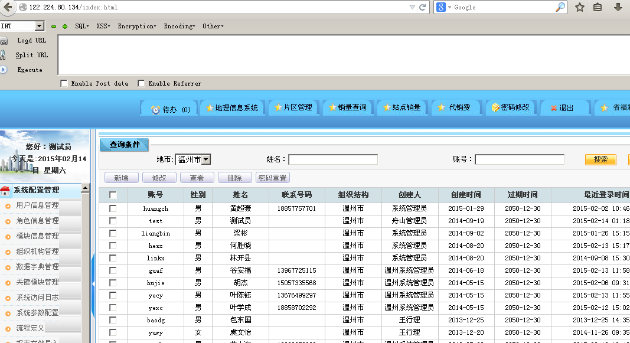Click the HackBar minus icon

tap(54, 27)
